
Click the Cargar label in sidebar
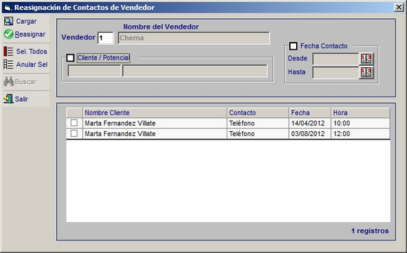click(26, 21)
